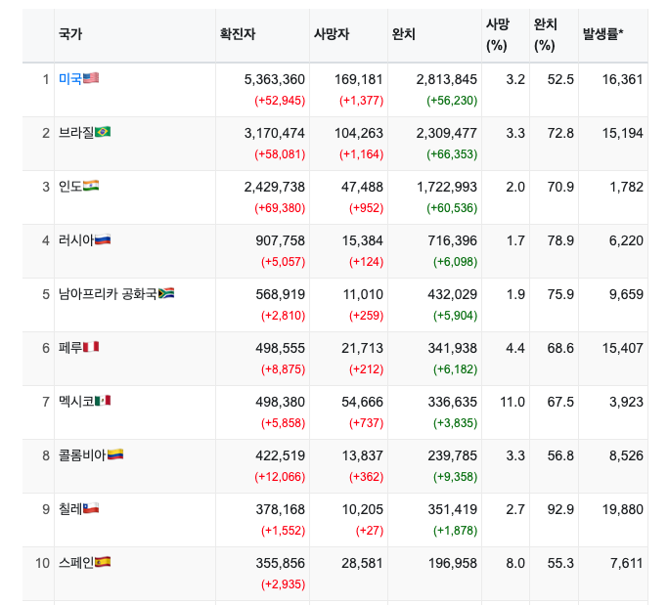This screenshot has height=605, width=669.
Task: Select the 멕시코 country name
Action: coord(76,401)
